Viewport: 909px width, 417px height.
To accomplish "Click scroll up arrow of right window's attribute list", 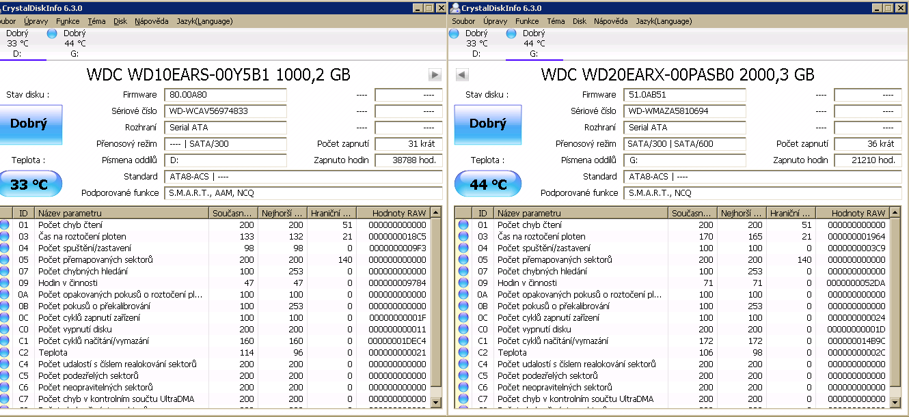I will pos(896,213).
